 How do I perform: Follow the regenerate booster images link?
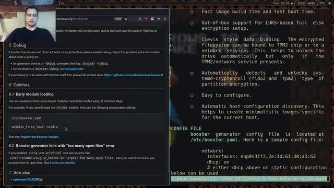click(x=40, y=137)
